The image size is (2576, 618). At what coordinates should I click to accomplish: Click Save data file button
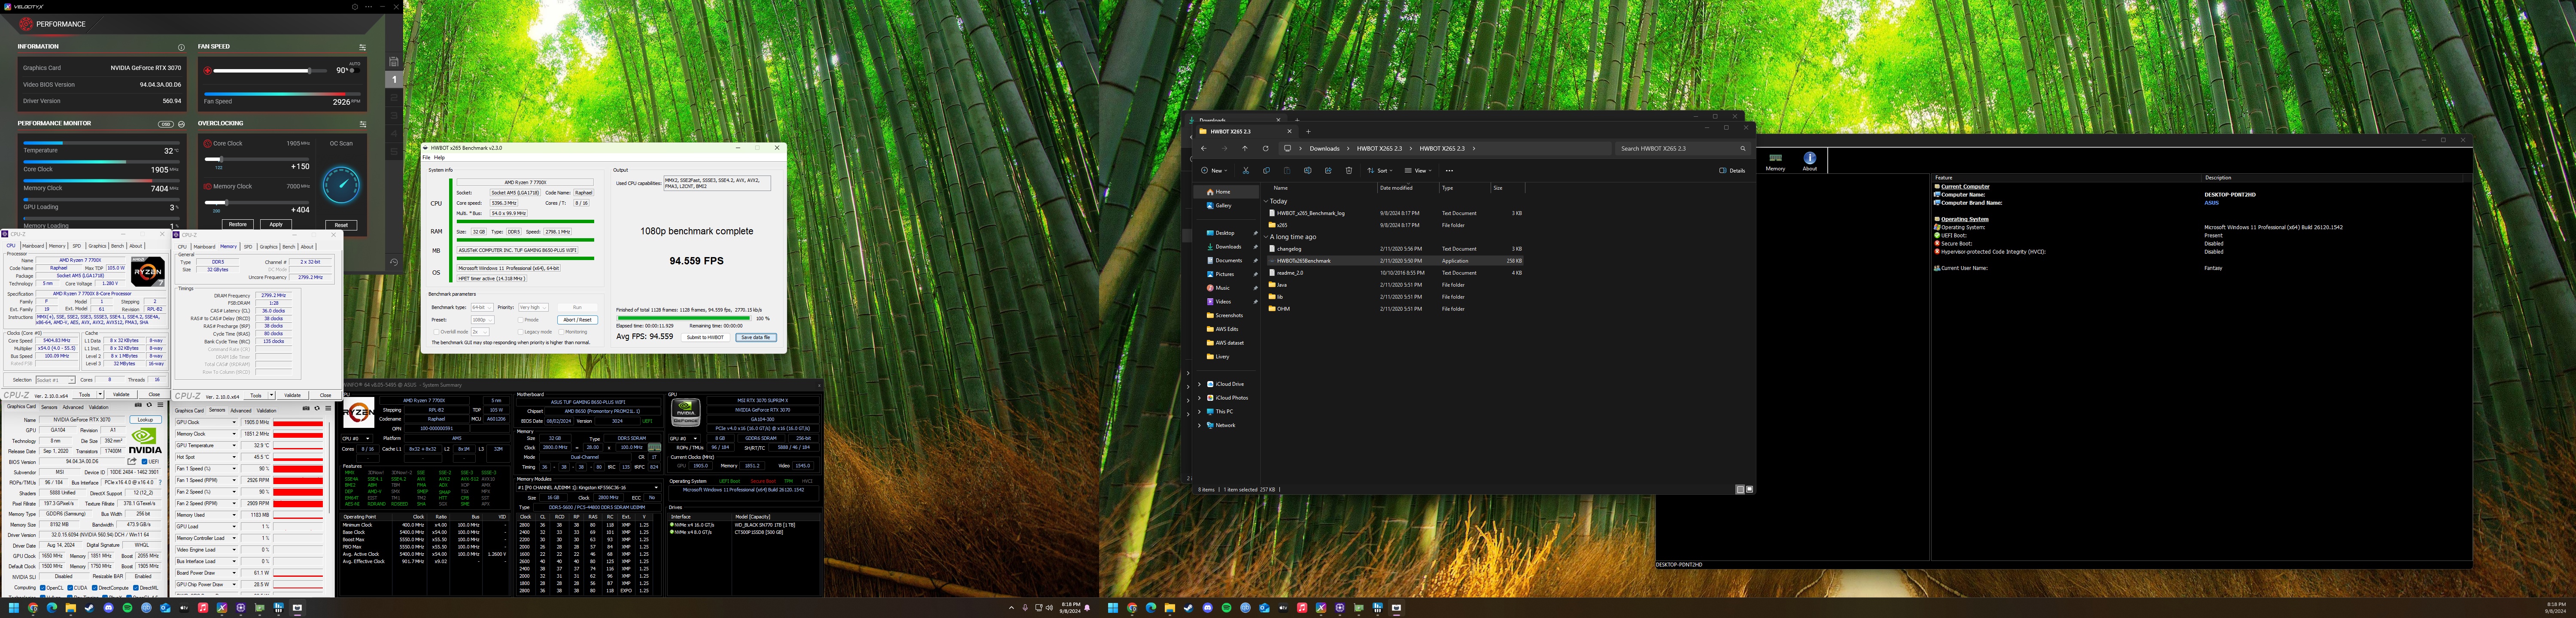point(755,338)
